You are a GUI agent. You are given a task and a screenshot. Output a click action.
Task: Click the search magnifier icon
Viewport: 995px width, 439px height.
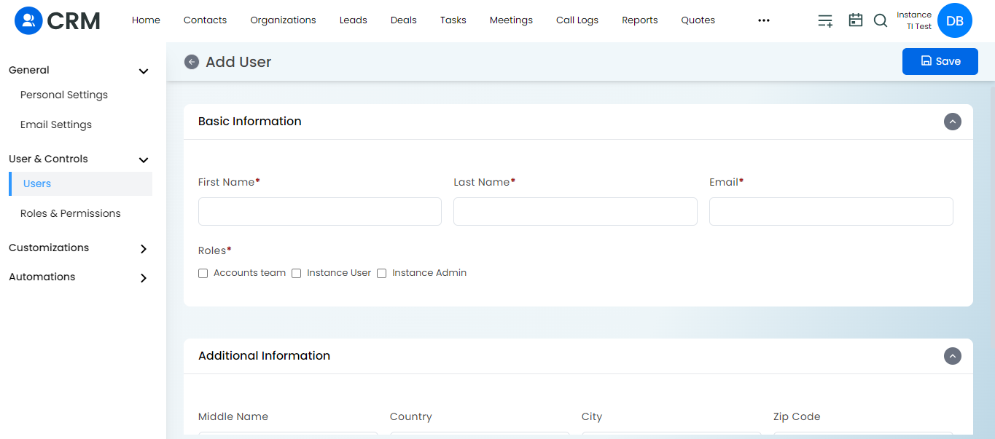click(x=881, y=20)
